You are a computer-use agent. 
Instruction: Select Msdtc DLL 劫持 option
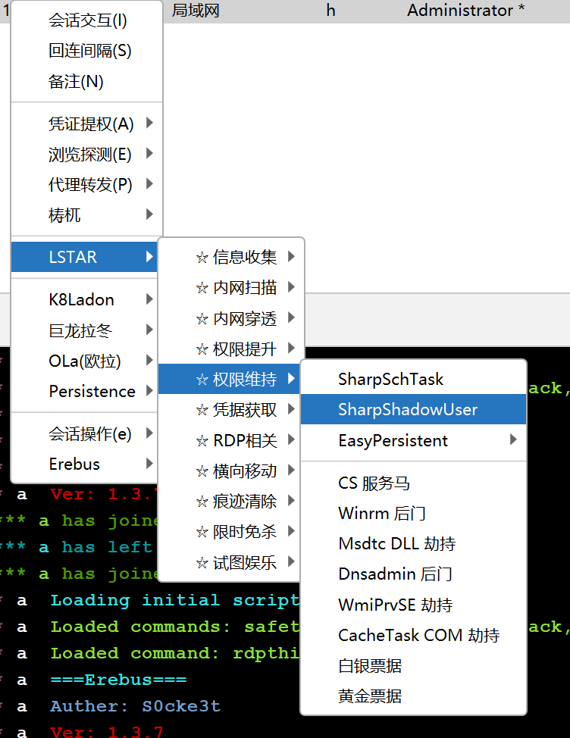click(x=413, y=543)
